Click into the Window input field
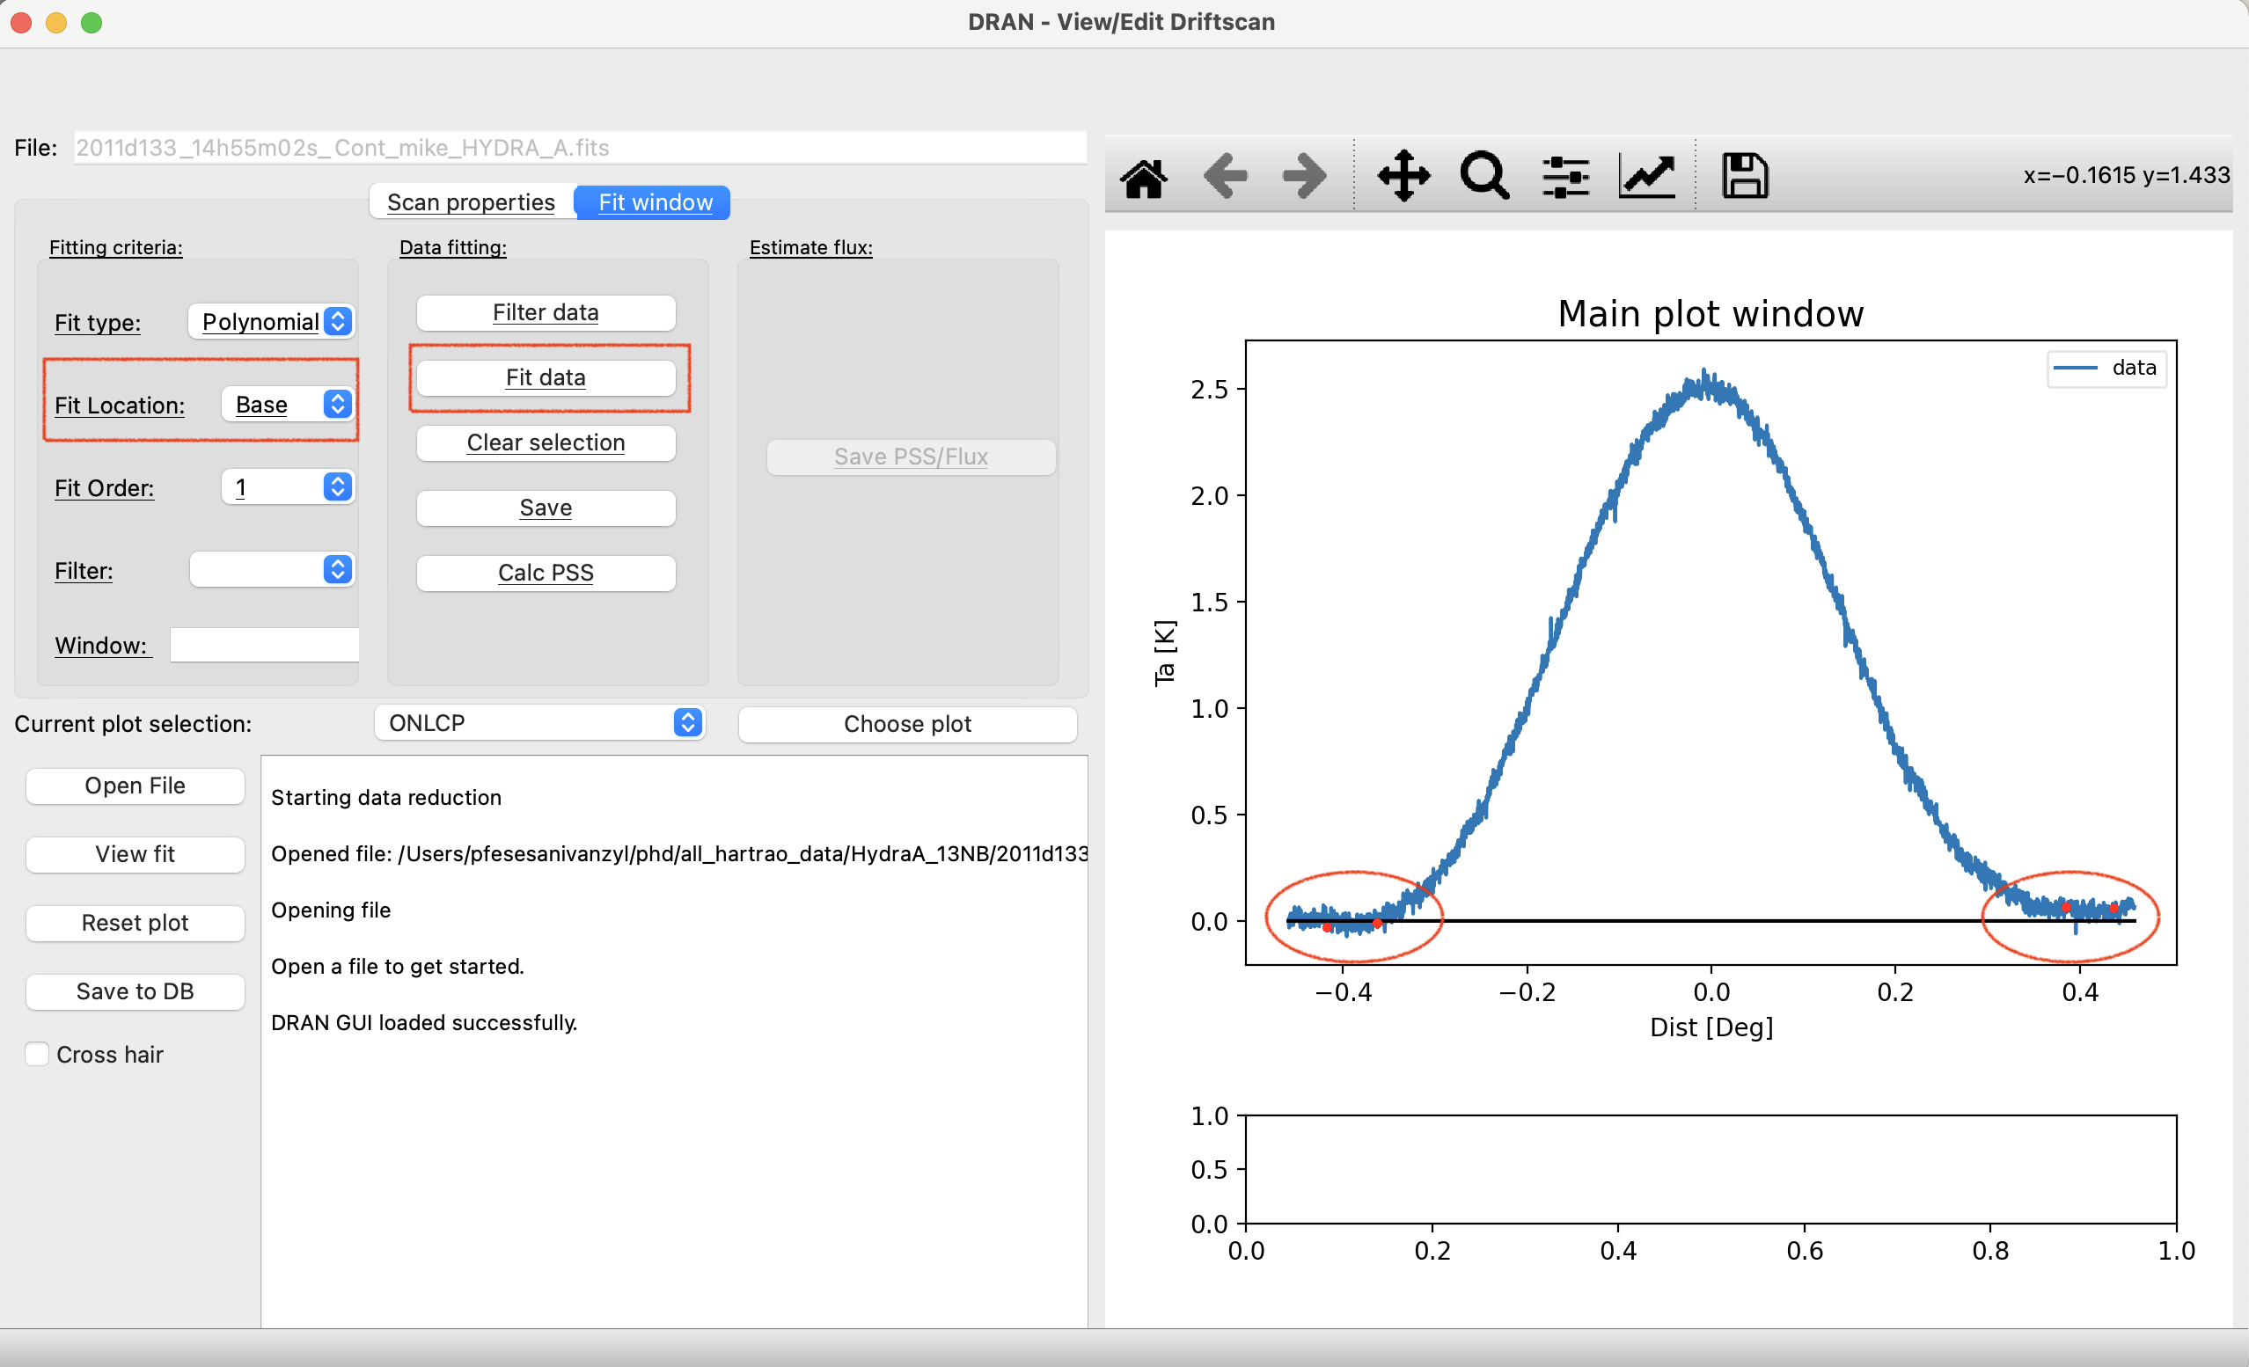This screenshot has width=2249, height=1367. (x=265, y=645)
